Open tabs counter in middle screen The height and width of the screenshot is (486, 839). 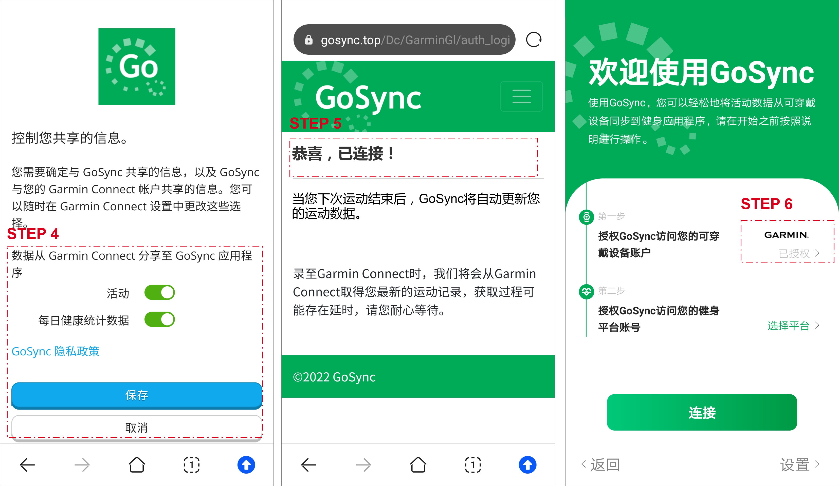(x=473, y=465)
